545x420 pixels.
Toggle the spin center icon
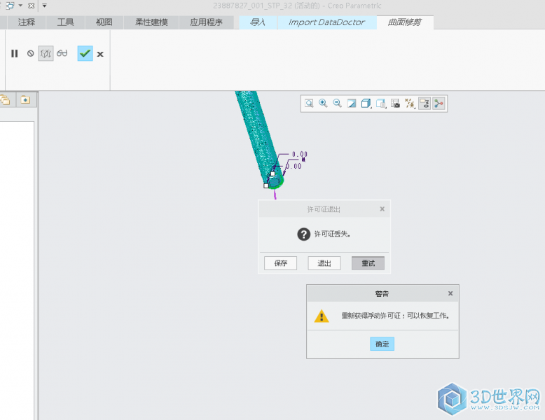(x=439, y=104)
